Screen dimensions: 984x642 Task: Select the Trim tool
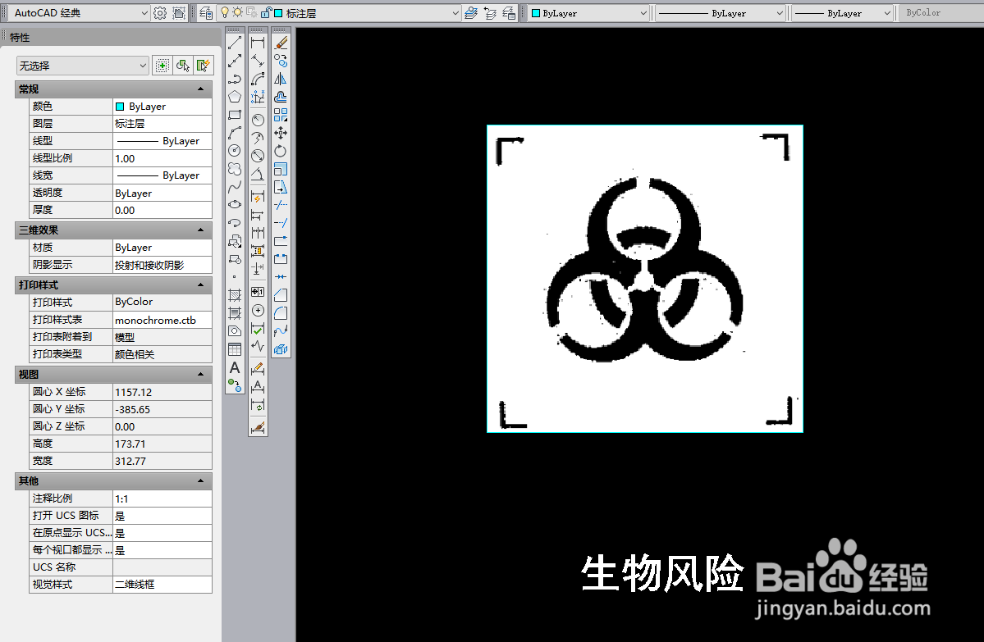[281, 204]
